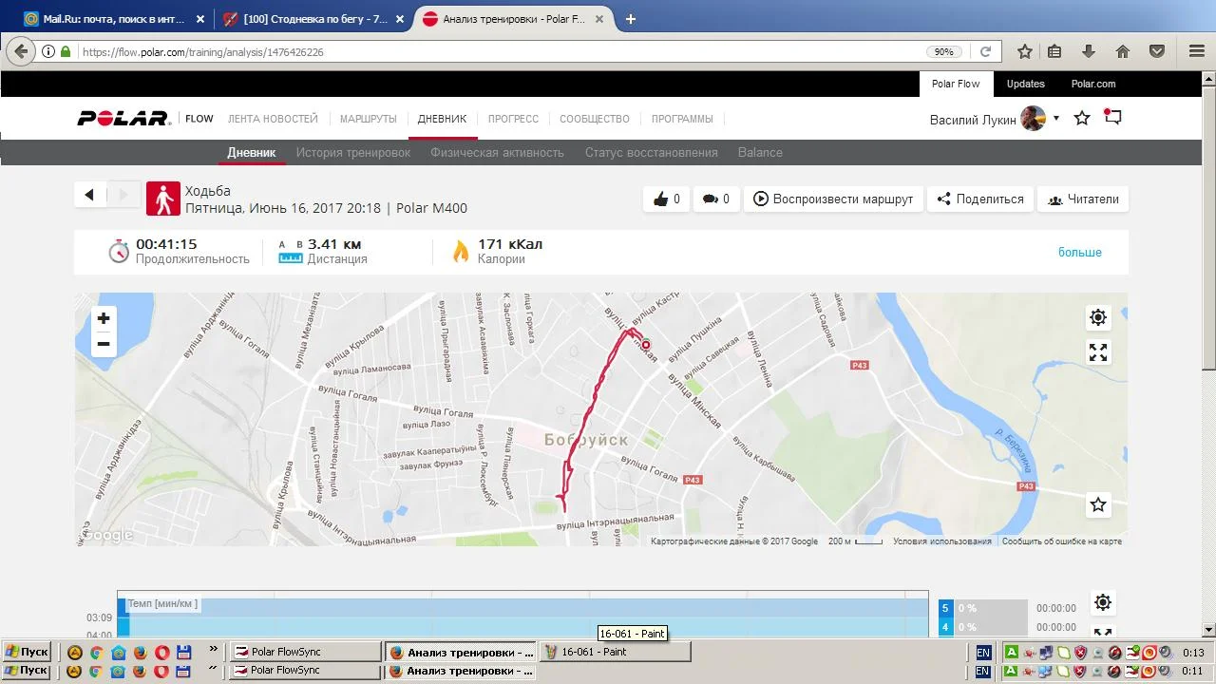Click Воспроизвести маршрут to replay the route
The height and width of the screenshot is (684, 1216).
pos(833,199)
